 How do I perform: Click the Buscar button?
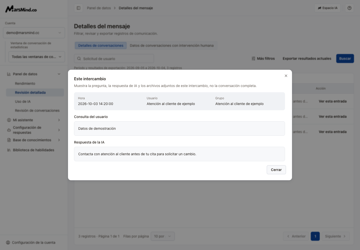pos(345,58)
